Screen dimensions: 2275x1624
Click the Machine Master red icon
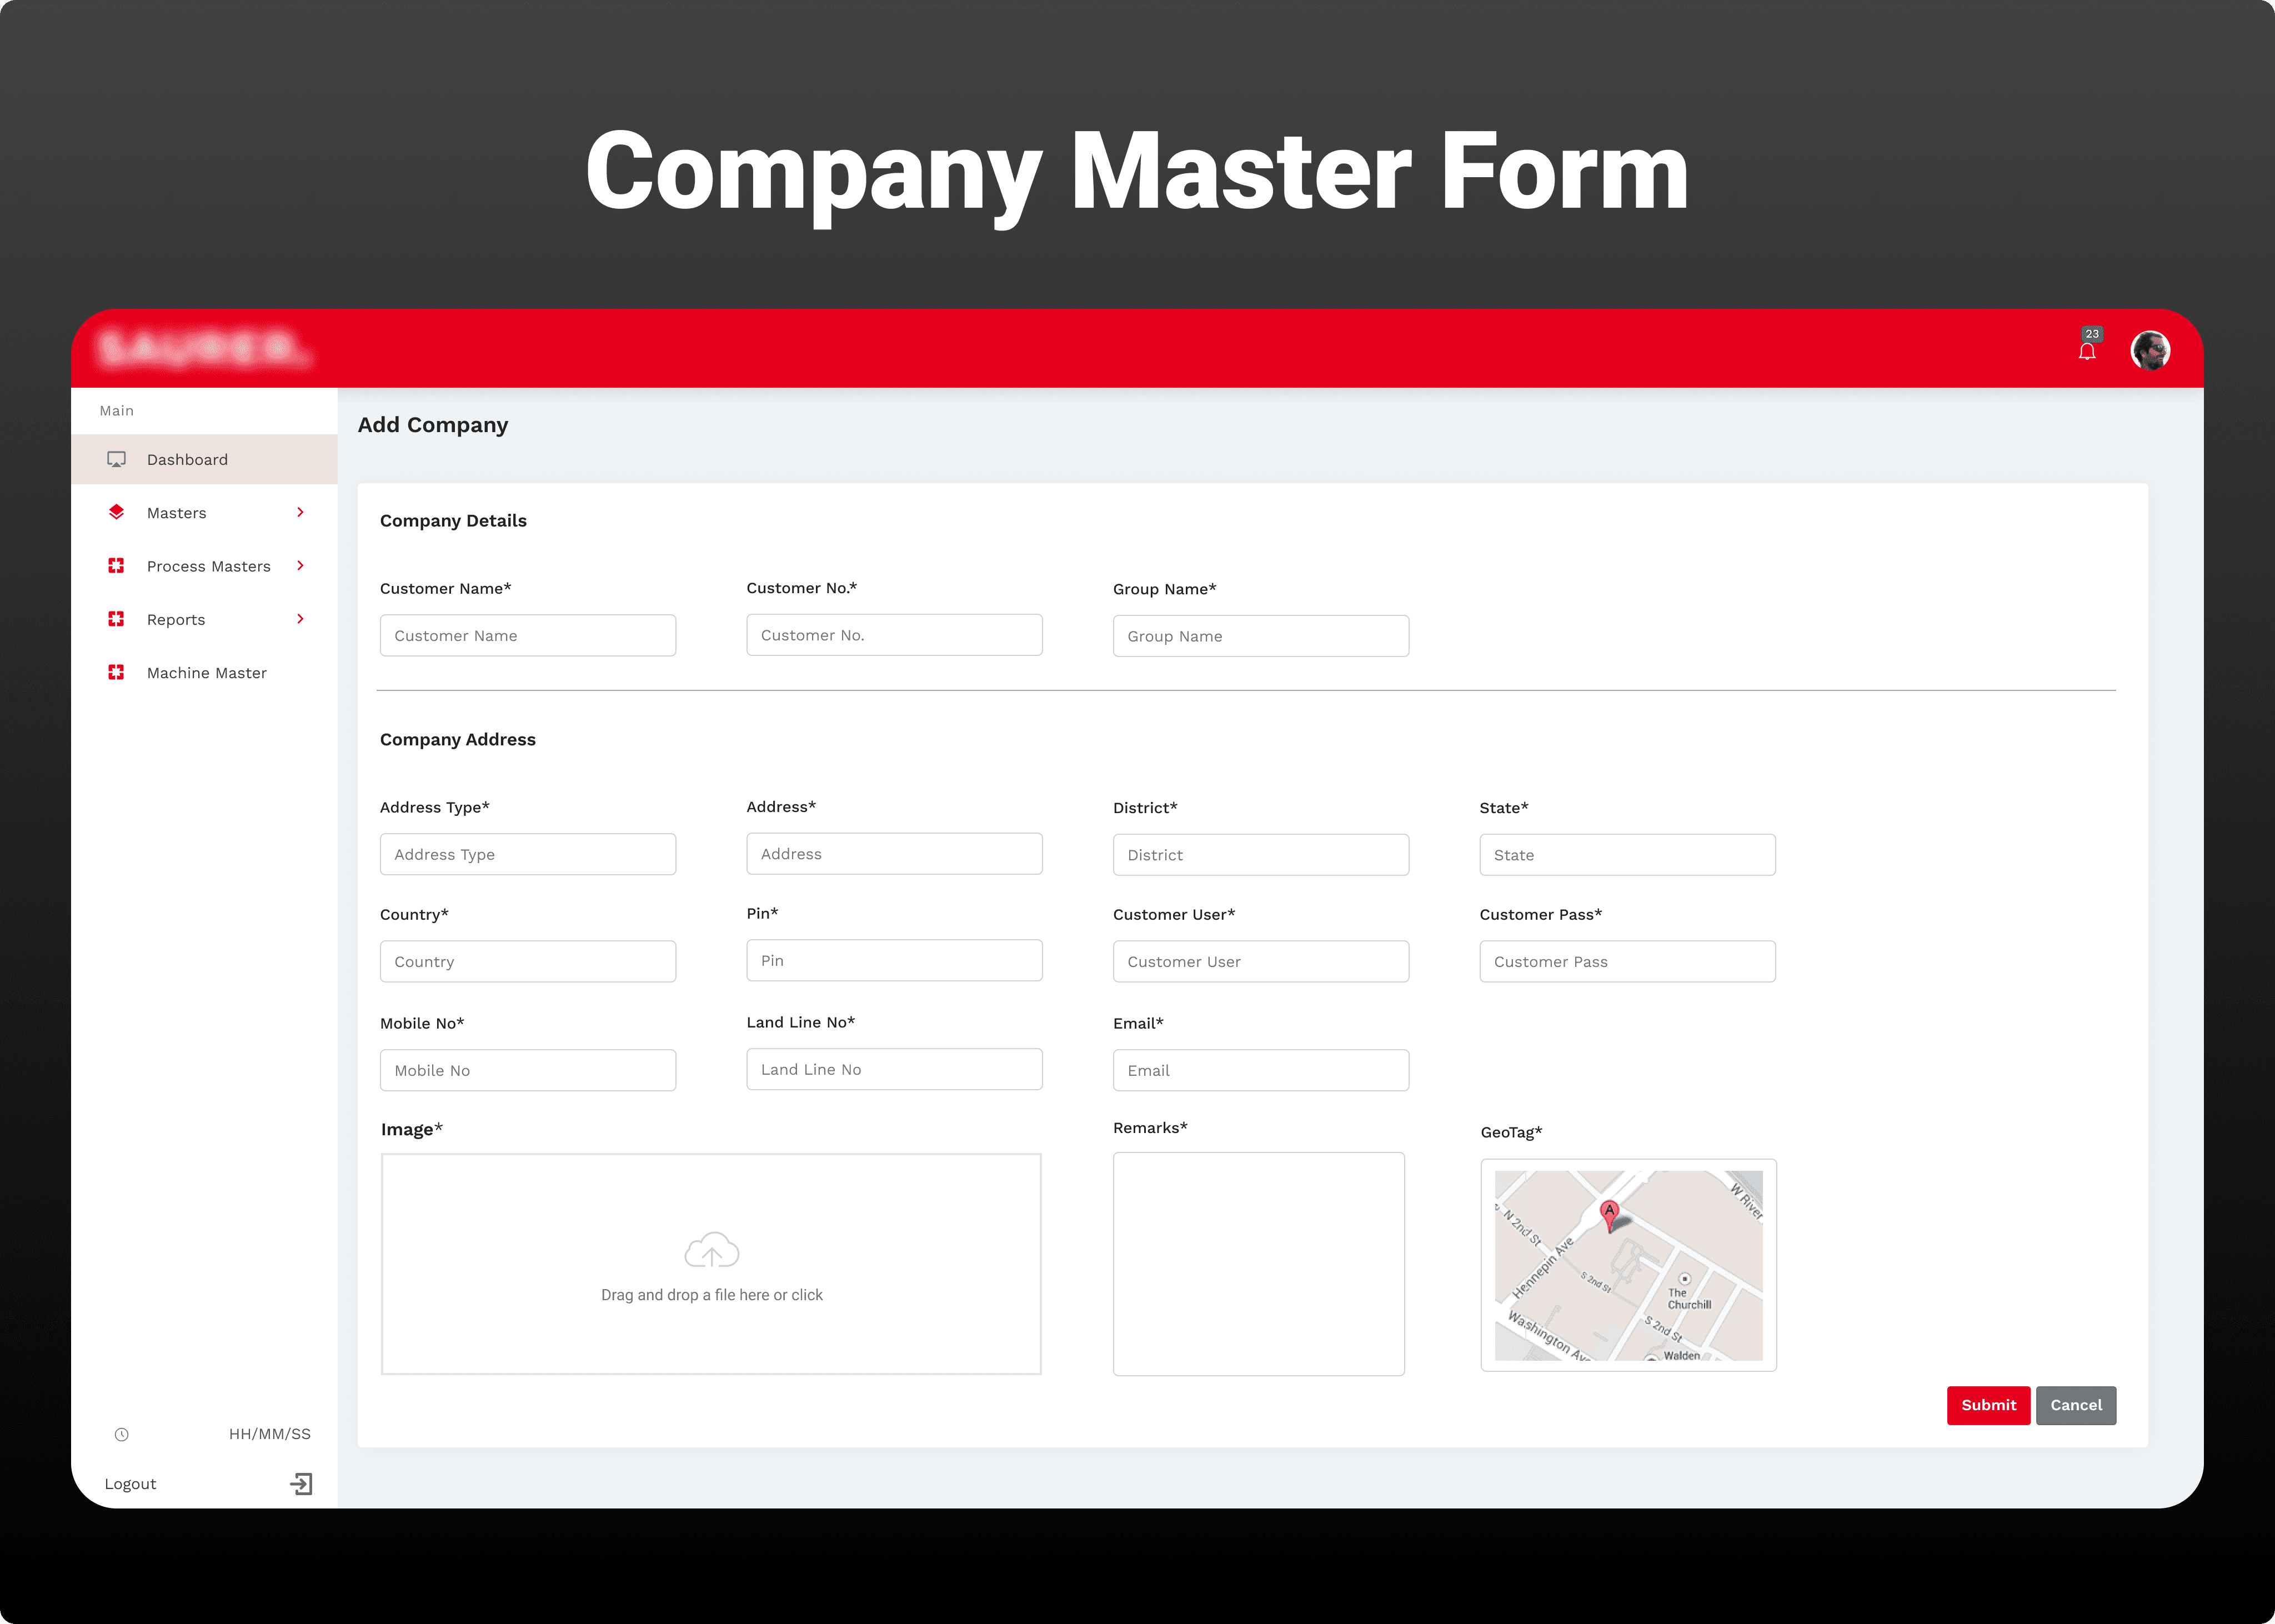(117, 673)
